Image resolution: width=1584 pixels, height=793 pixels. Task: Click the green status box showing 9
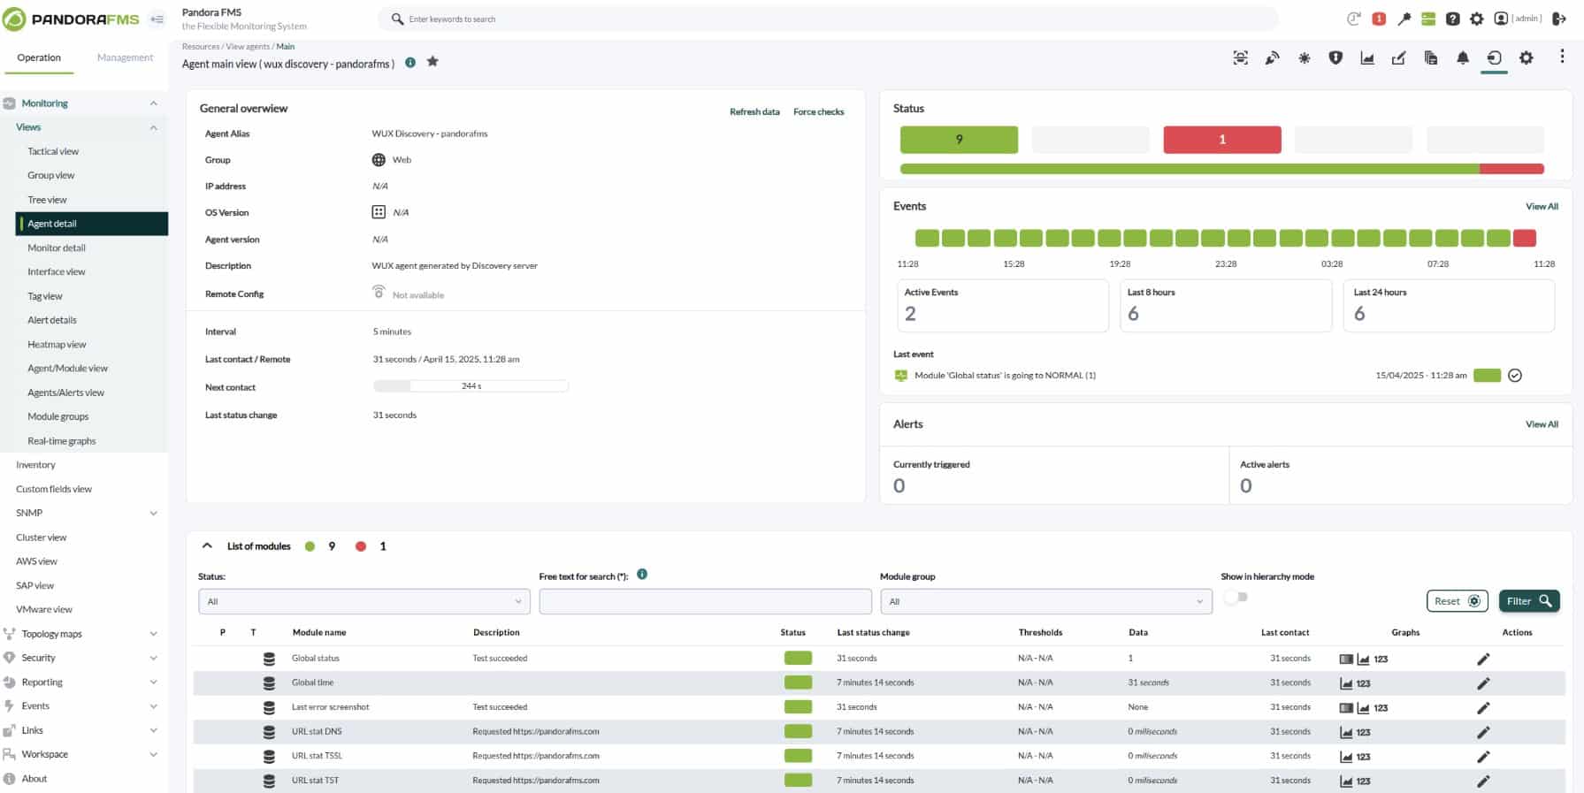coord(959,140)
